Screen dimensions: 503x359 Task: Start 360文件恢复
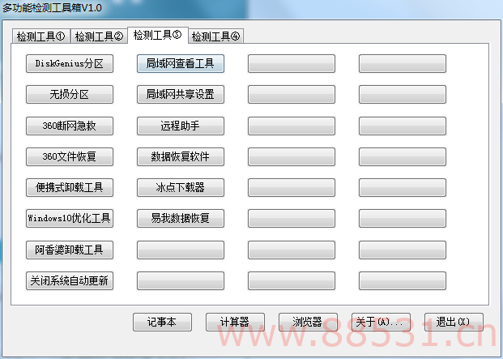tap(70, 156)
